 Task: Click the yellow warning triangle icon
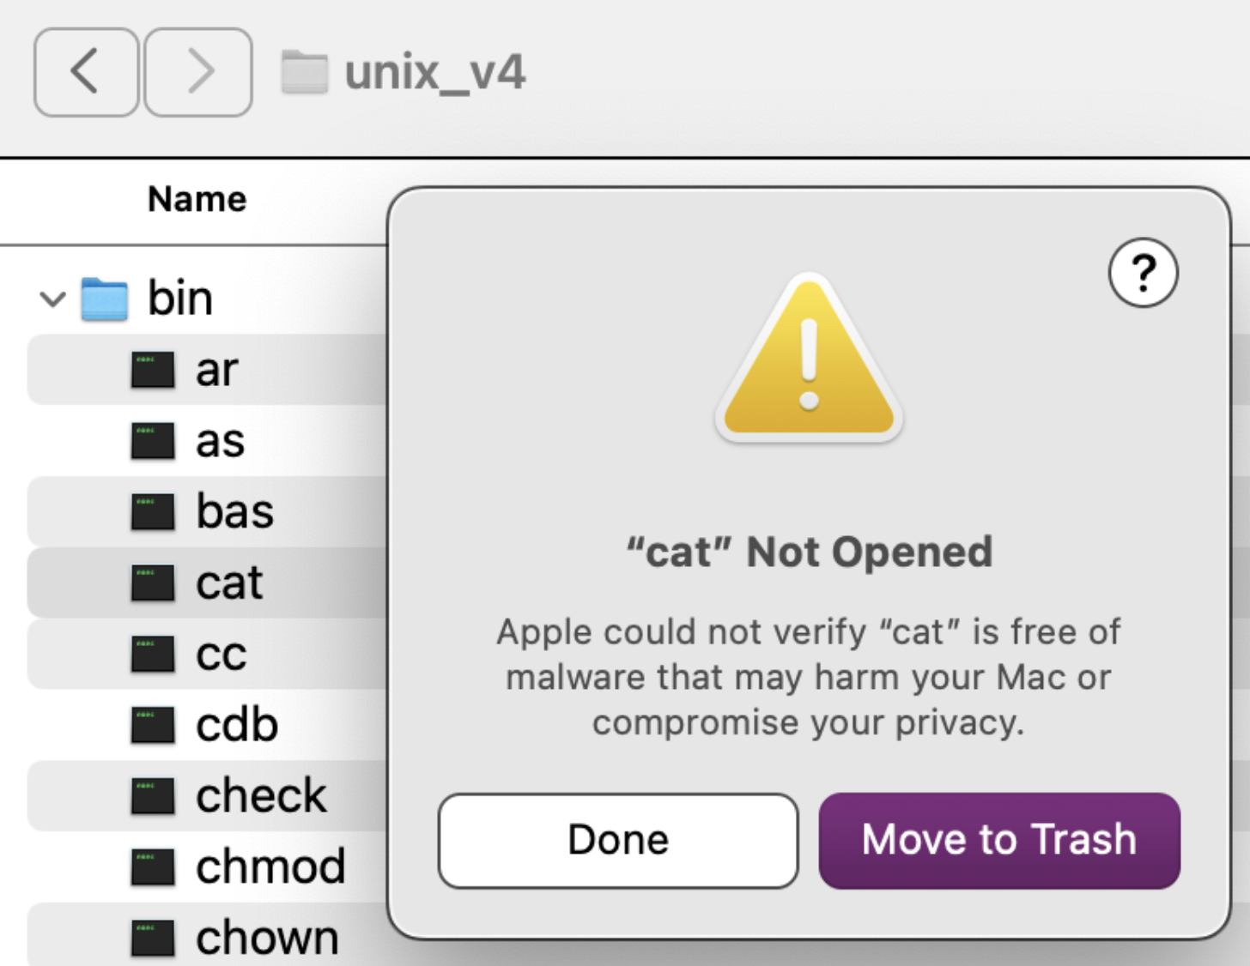(x=808, y=360)
